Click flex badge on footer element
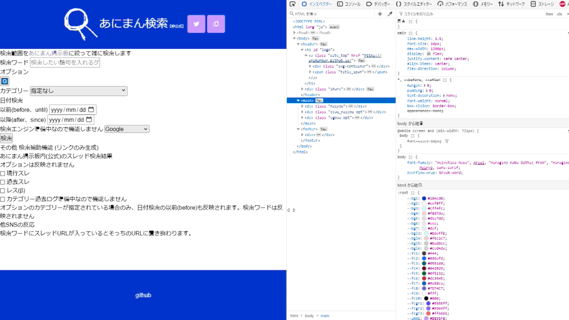This screenshot has height=320, width=569. pos(323,129)
